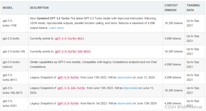Click Up to Sep 2021 in gpt-3.5-turbo-instruct row

193,64
